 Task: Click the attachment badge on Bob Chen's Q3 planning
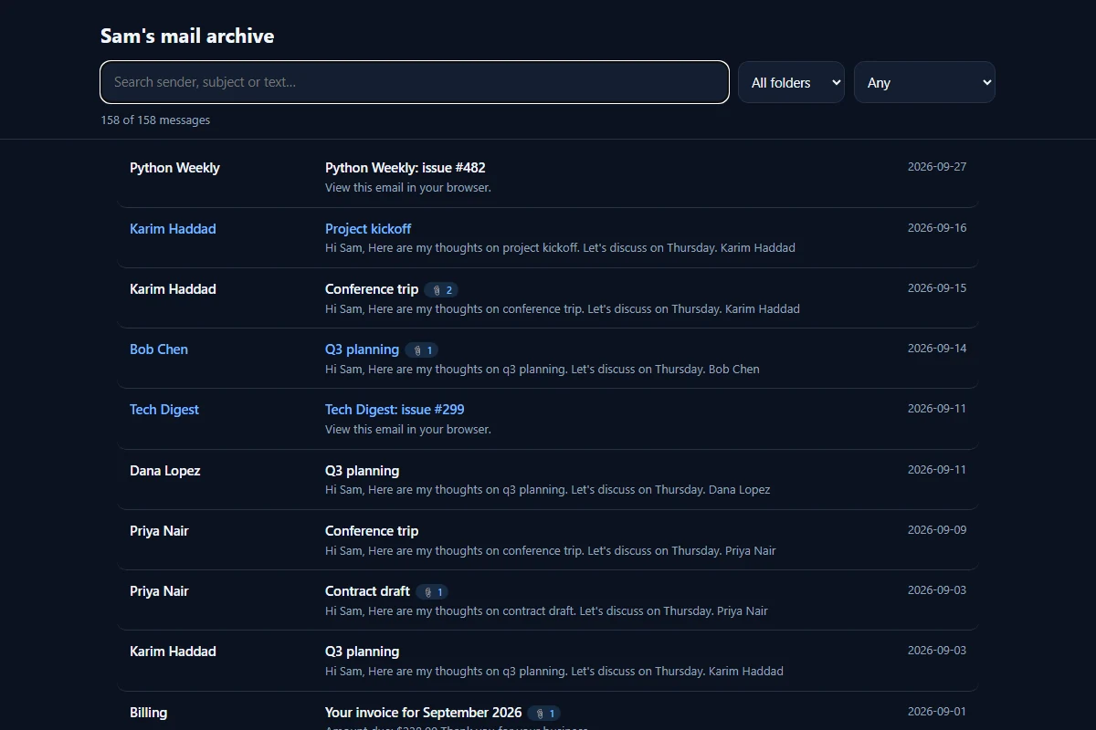click(422, 350)
